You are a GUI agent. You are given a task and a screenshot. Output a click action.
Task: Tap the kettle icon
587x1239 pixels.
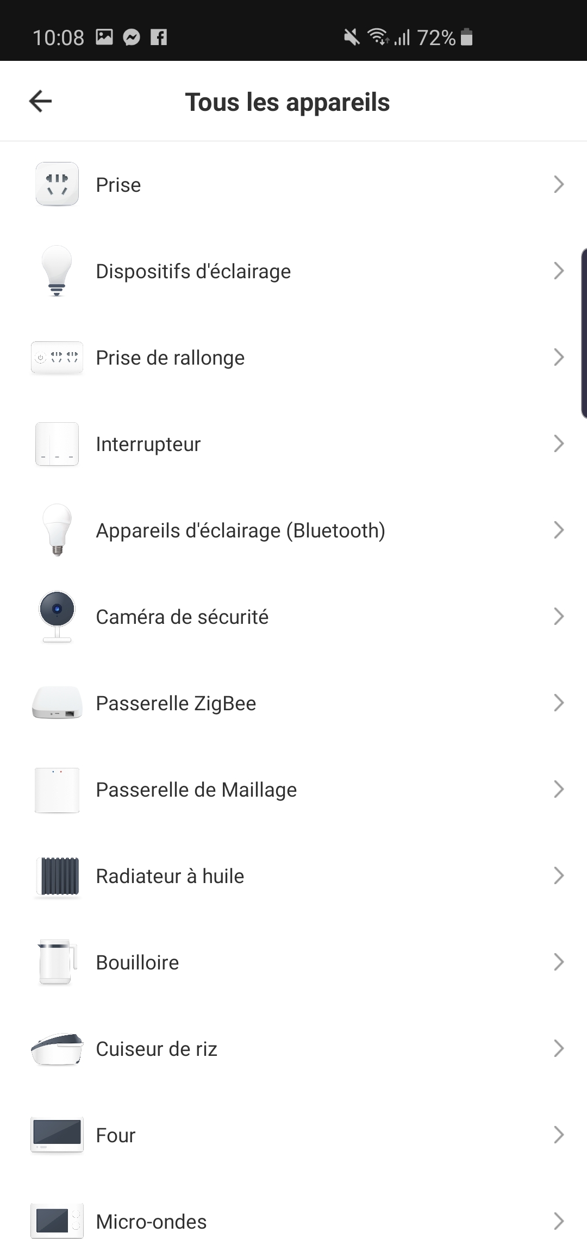(57, 962)
